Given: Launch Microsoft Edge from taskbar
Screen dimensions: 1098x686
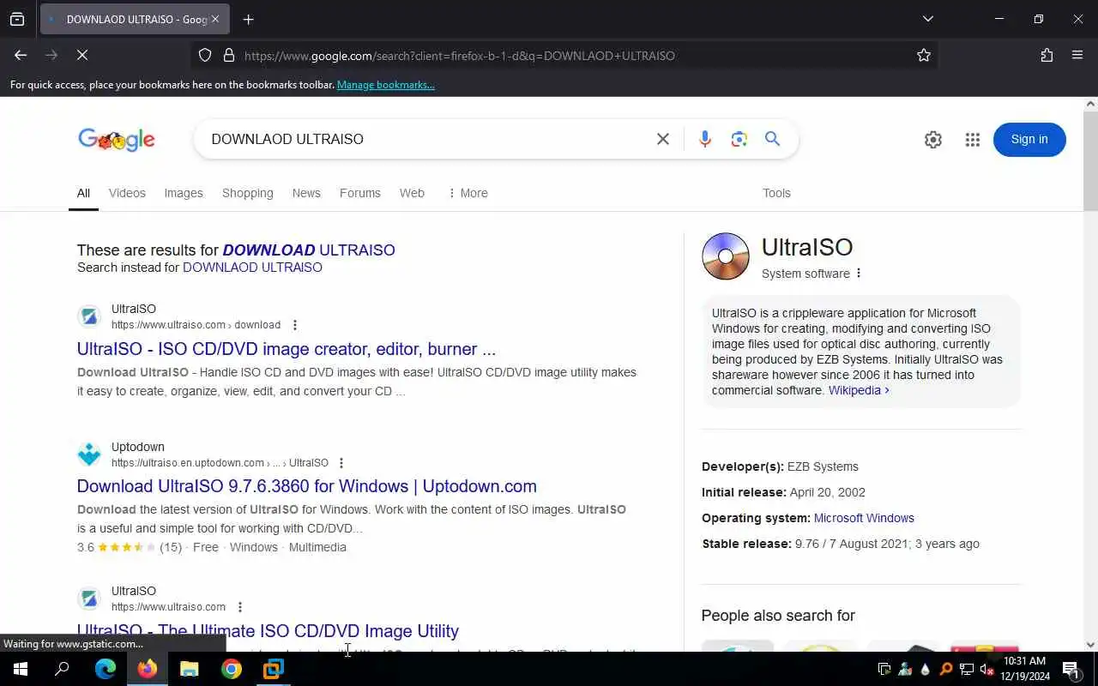Looking at the screenshot, I should pyautogui.click(x=105, y=669).
